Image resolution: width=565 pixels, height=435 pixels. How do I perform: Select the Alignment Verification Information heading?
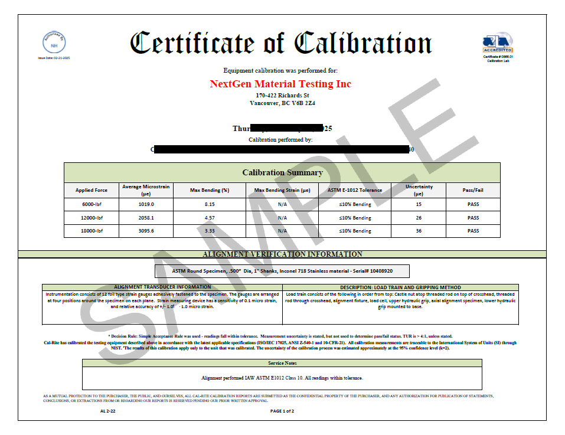pos(282,254)
